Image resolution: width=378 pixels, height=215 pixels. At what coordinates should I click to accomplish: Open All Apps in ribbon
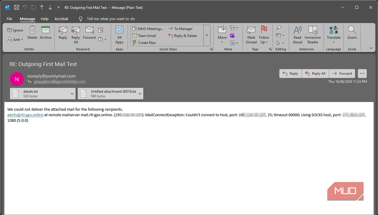pyautogui.click(x=119, y=35)
